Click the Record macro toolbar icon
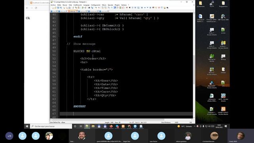Viewport: 254px width, 143px height. (127, 8)
